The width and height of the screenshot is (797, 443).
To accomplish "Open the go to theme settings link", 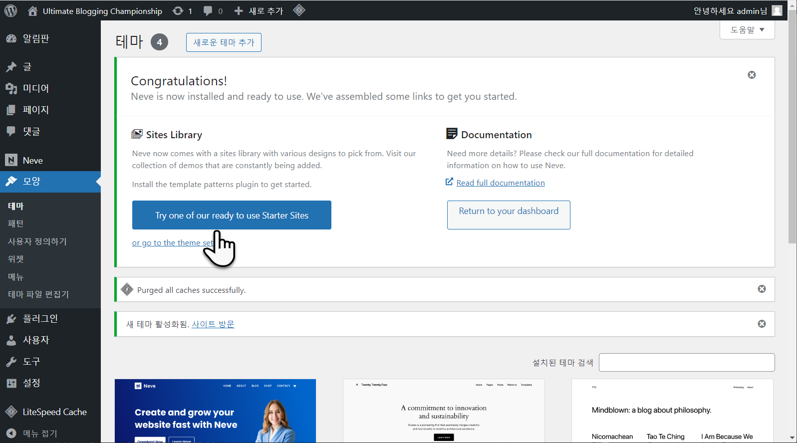I will pos(173,243).
